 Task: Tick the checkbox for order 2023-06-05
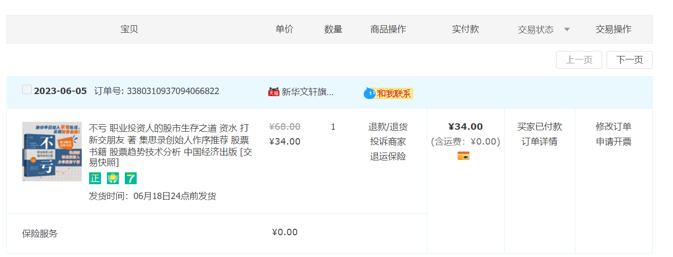coord(27,90)
